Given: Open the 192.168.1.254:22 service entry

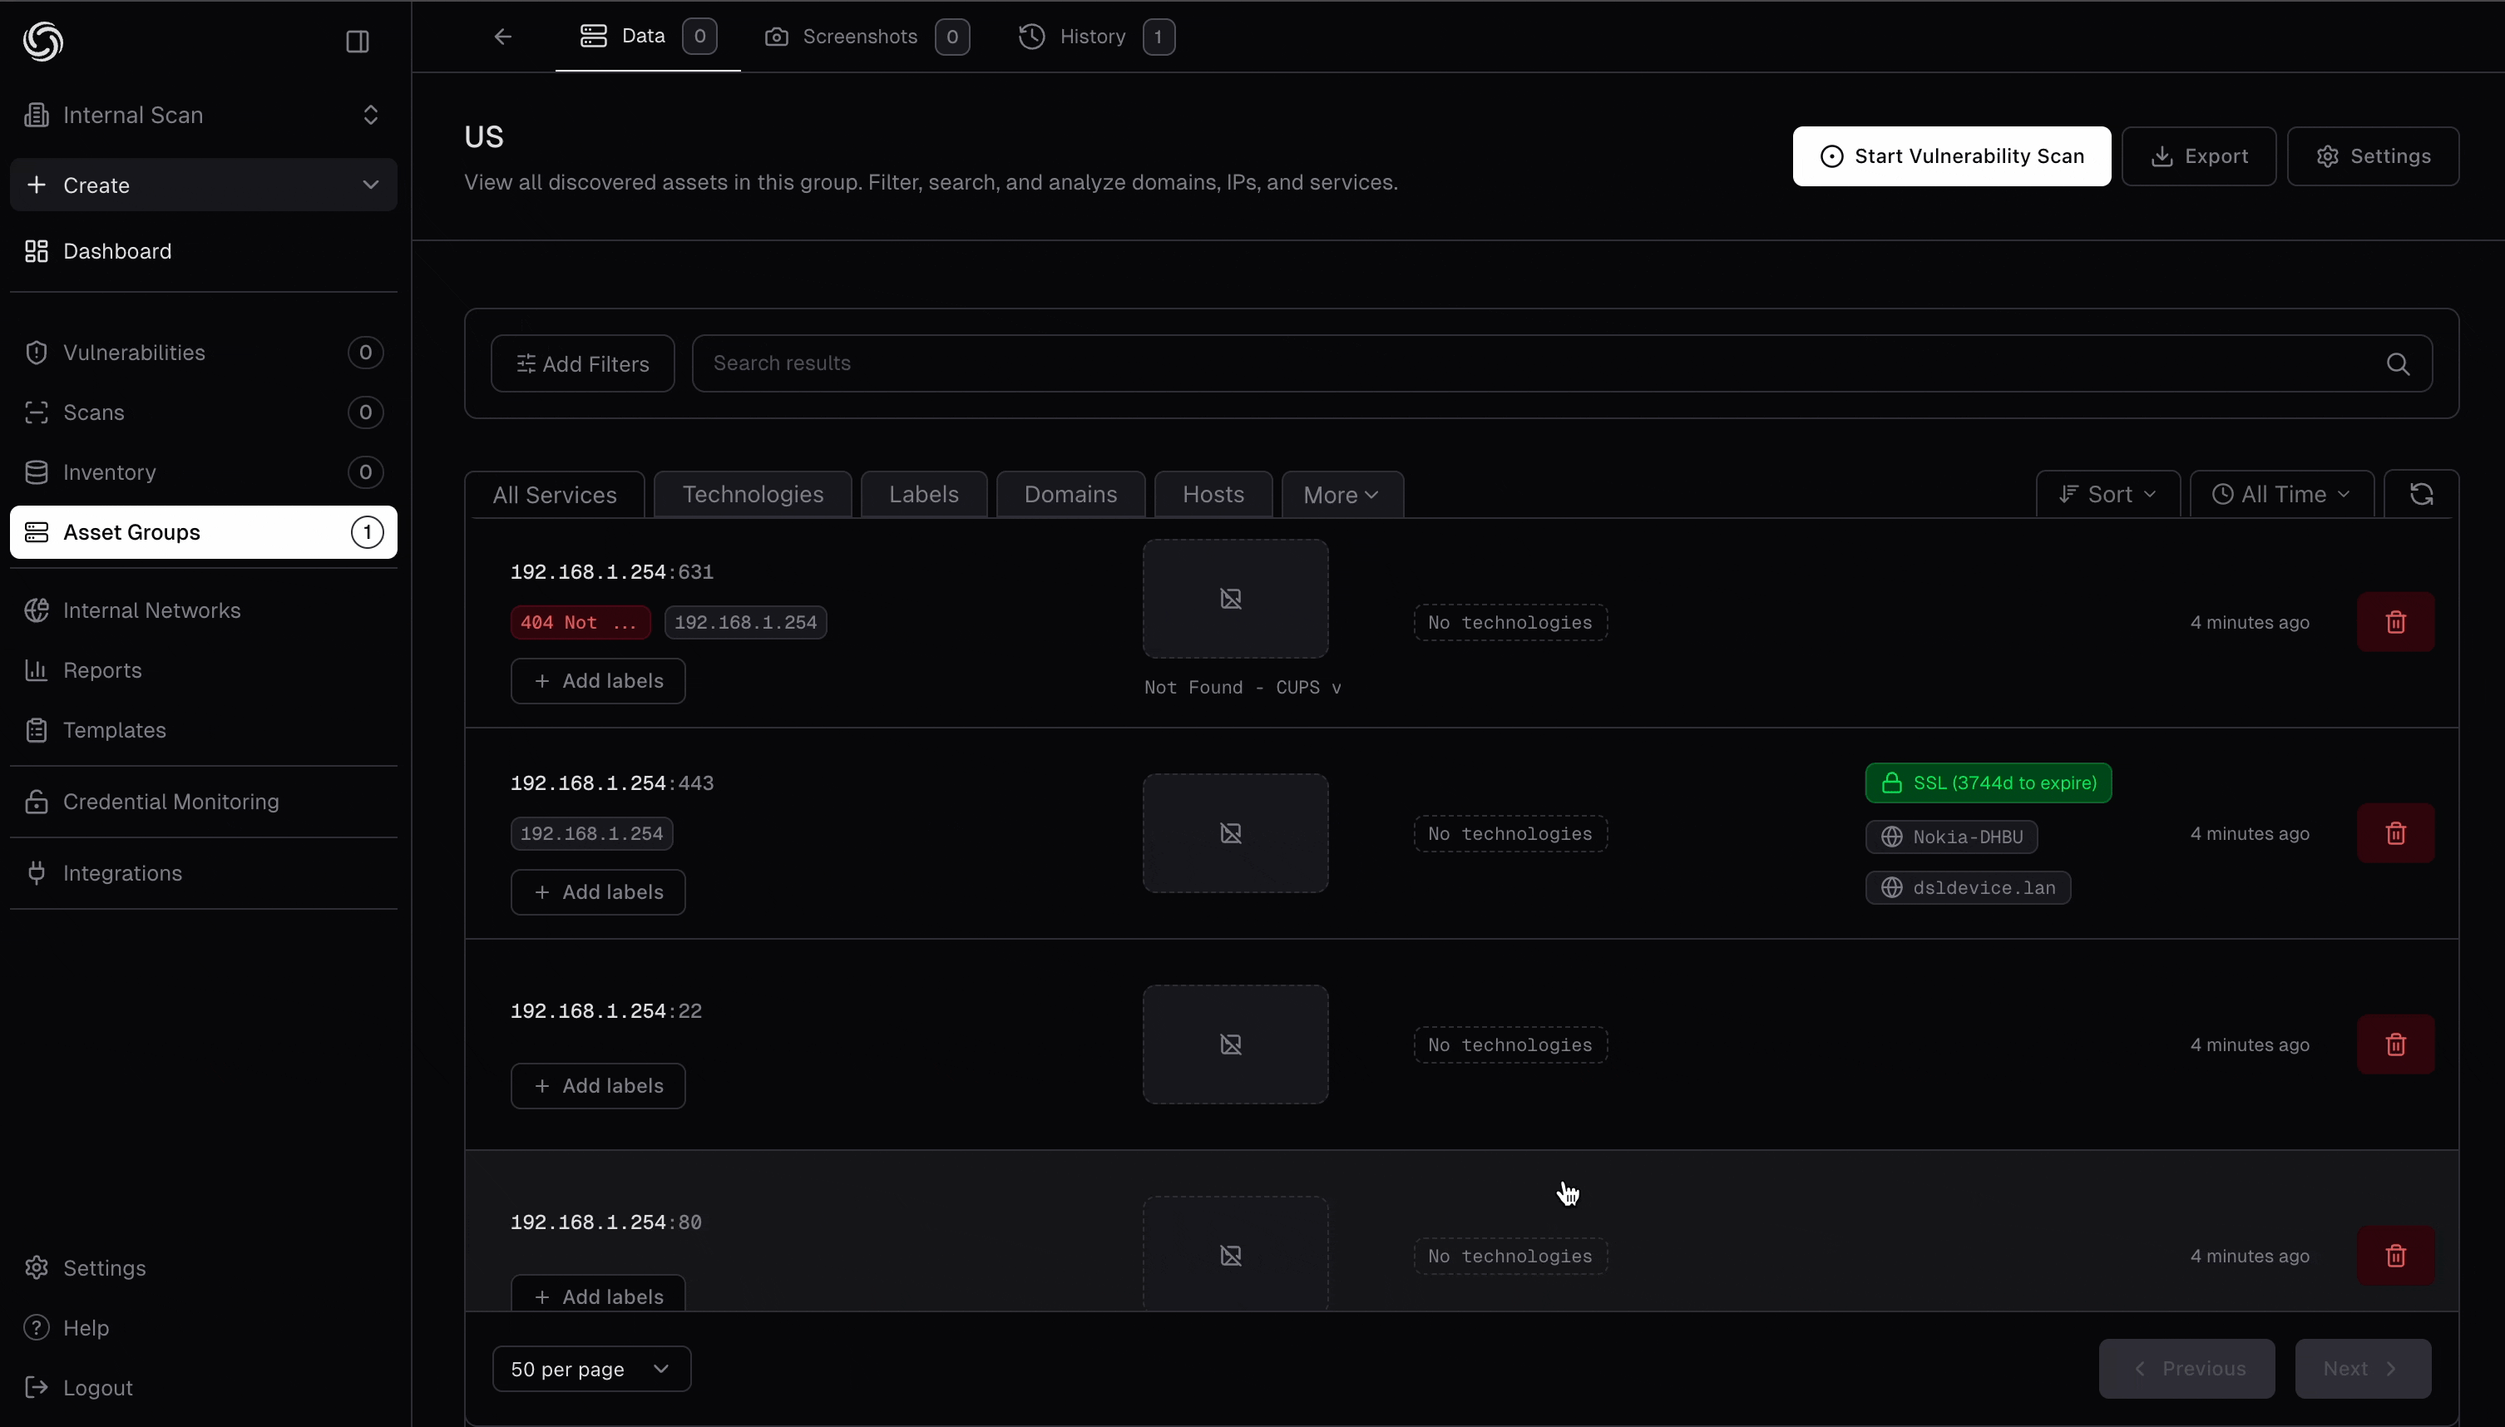Looking at the screenshot, I should tap(605, 1011).
